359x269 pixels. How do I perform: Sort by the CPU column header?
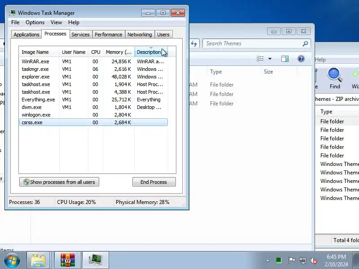96,52
